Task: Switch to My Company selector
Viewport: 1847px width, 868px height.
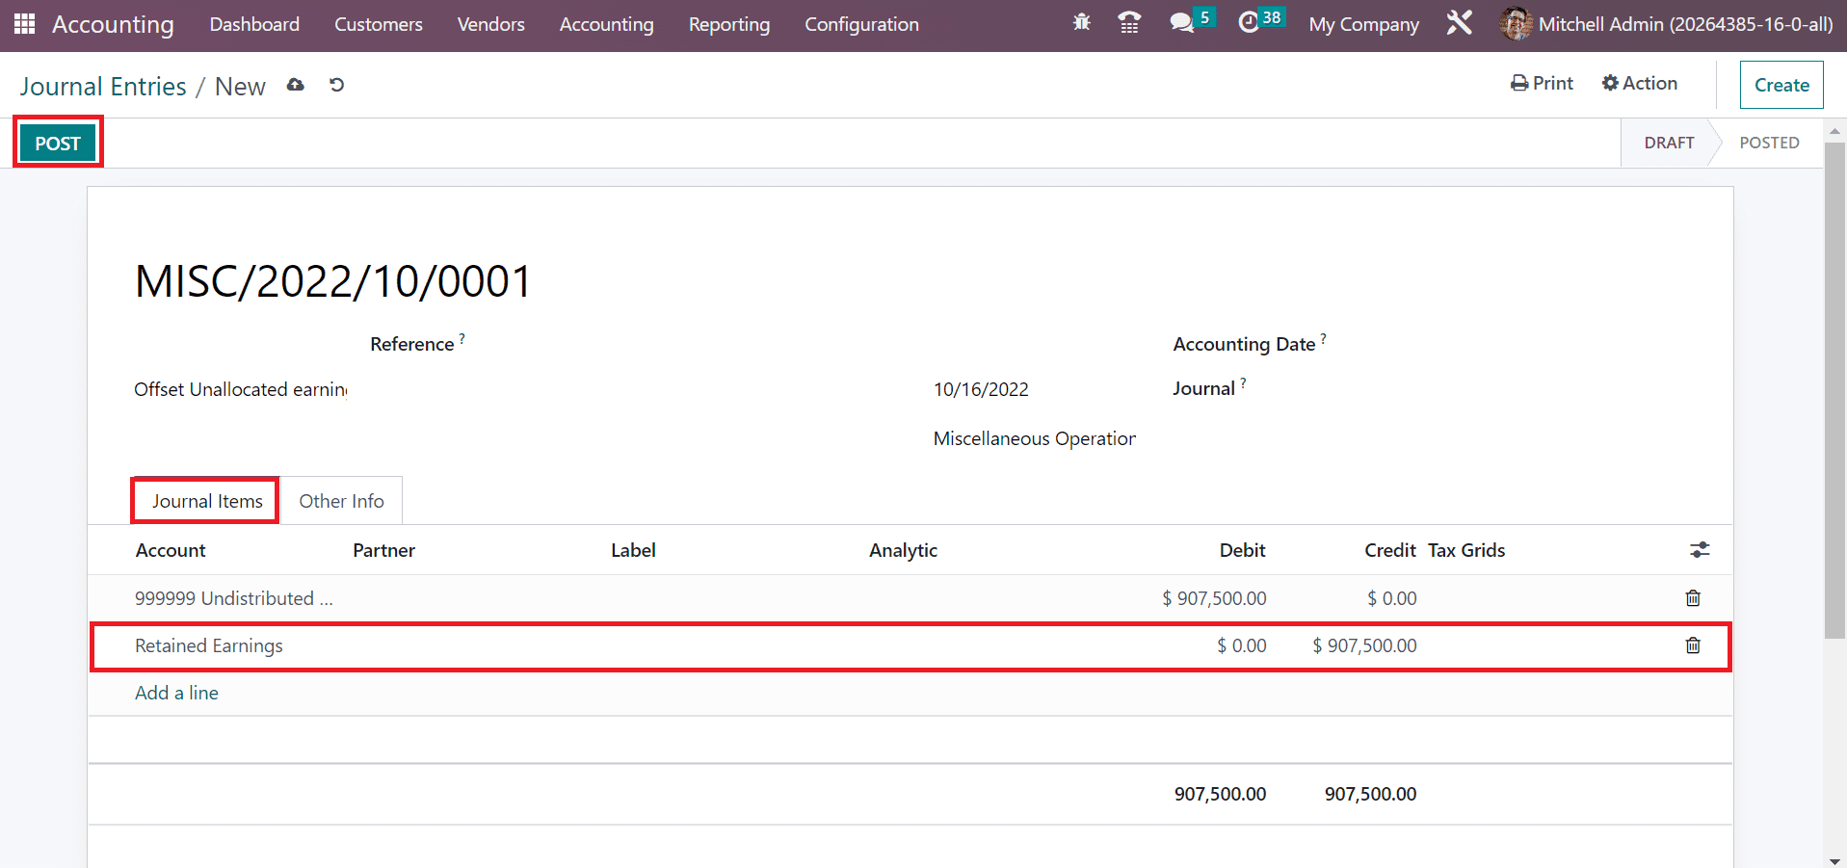Action: point(1364,24)
